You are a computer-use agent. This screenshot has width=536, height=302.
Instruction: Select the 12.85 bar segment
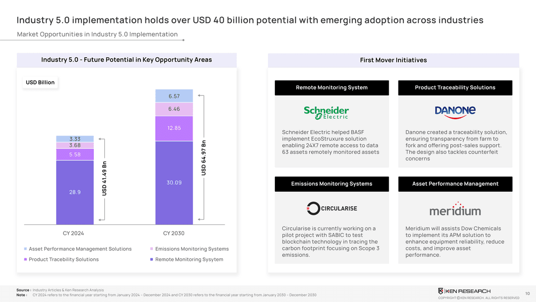click(x=174, y=128)
